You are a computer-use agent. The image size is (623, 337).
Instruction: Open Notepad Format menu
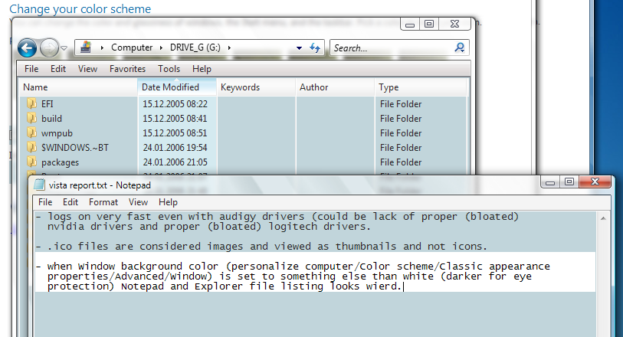[x=103, y=202]
